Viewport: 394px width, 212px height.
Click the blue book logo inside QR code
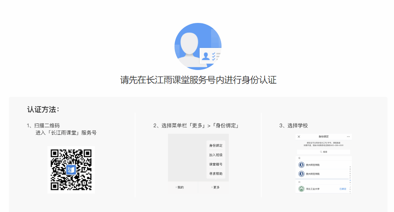[x=71, y=169]
